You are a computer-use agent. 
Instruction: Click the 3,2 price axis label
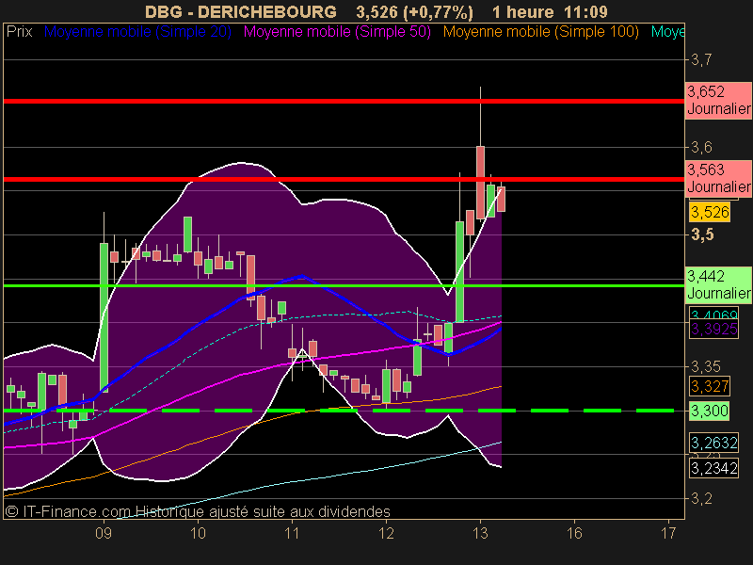pos(701,499)
